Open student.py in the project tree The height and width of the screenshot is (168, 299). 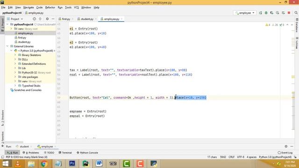click(24, 42)
